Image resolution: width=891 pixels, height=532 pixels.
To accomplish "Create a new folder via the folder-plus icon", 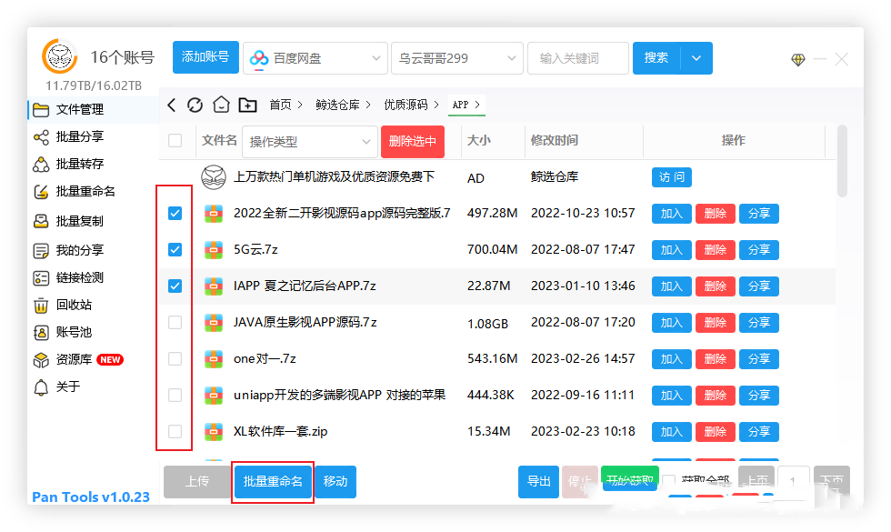I will [x=245, y=105].
